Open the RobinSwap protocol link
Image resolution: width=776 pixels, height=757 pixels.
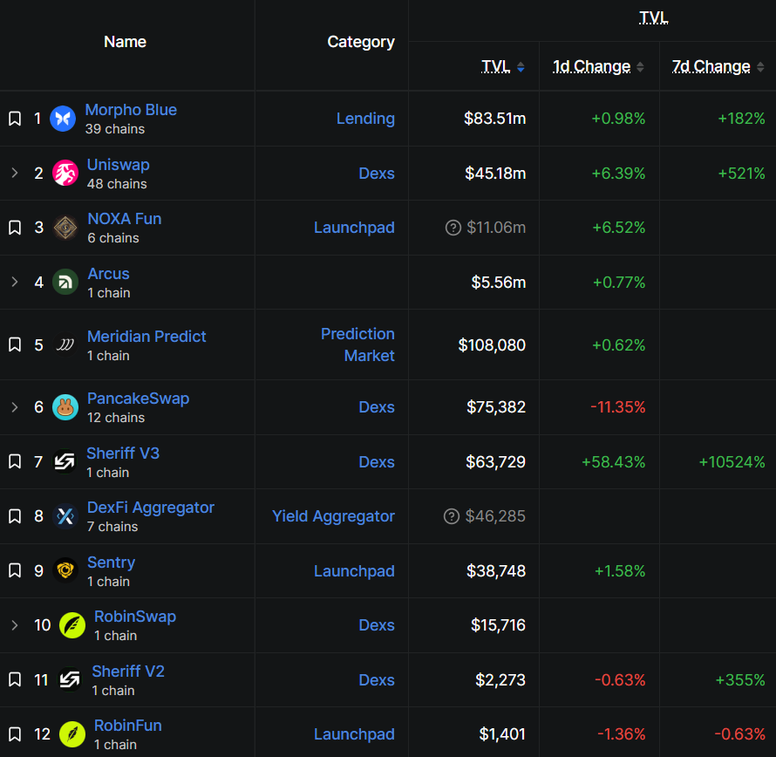tap(135, 617)
